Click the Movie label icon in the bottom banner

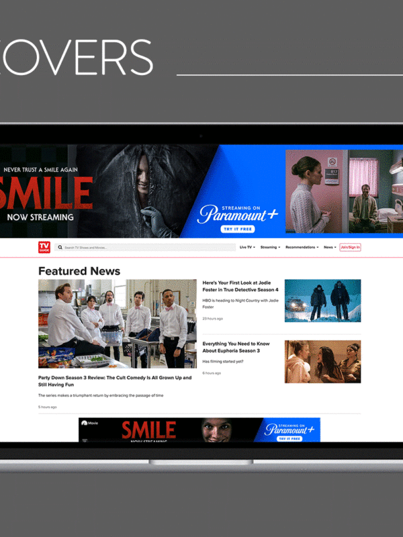pos(89,423)
